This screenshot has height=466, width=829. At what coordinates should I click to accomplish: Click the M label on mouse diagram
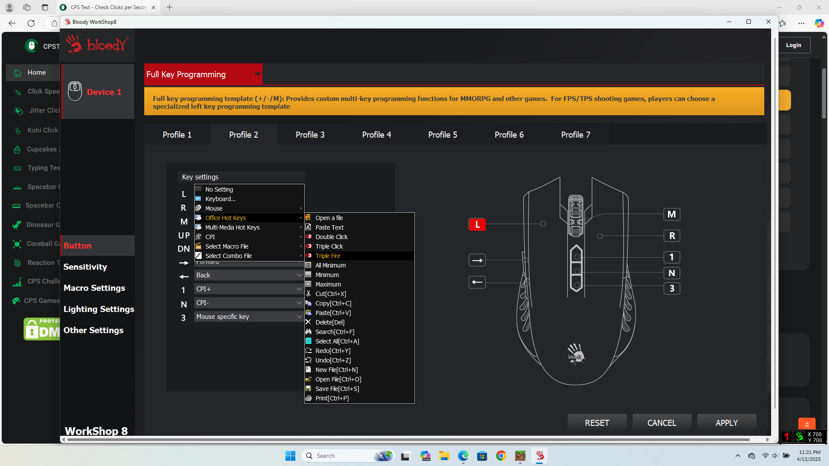[672, 214]
